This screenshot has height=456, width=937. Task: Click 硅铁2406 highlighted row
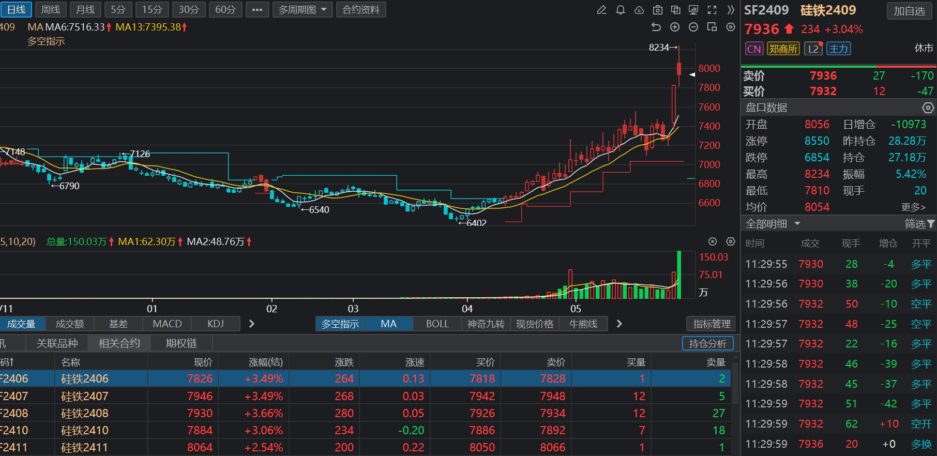coord(365,378)
